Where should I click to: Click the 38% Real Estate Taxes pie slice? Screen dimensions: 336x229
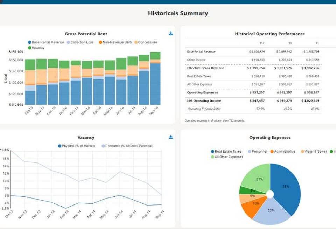coord(286,187)
